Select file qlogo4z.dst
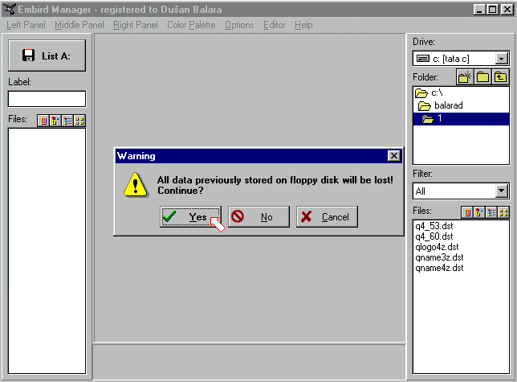The image size is (517, 382). coord(437,247)
